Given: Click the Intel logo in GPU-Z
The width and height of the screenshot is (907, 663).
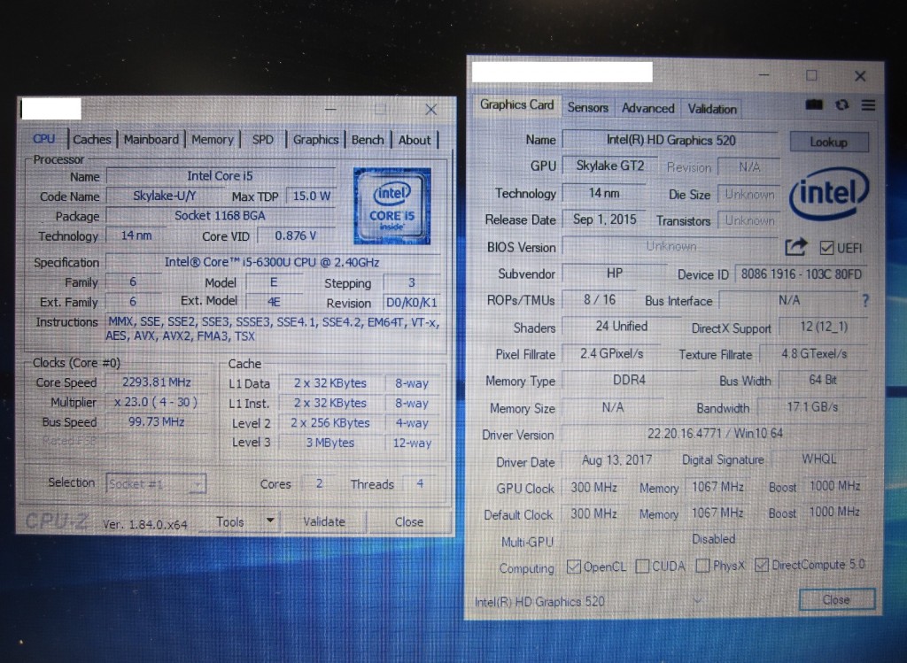Looking at the screenshot, I should point(828,194).
